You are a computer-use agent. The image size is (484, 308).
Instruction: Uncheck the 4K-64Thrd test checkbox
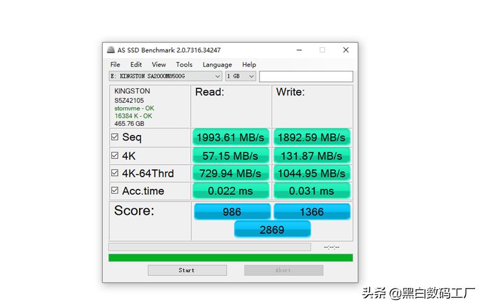pyautogui.click(x=114, y=173)
